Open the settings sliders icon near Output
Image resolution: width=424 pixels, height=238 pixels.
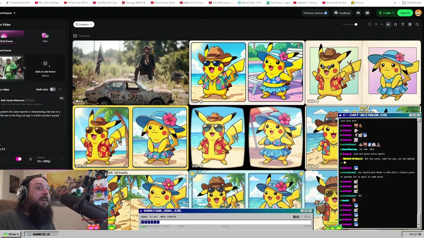coord(30,159)
